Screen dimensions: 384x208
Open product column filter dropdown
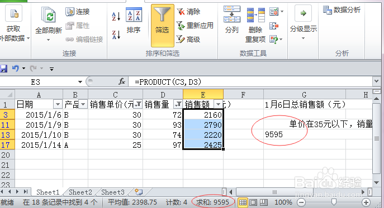(x=83, y=104)
